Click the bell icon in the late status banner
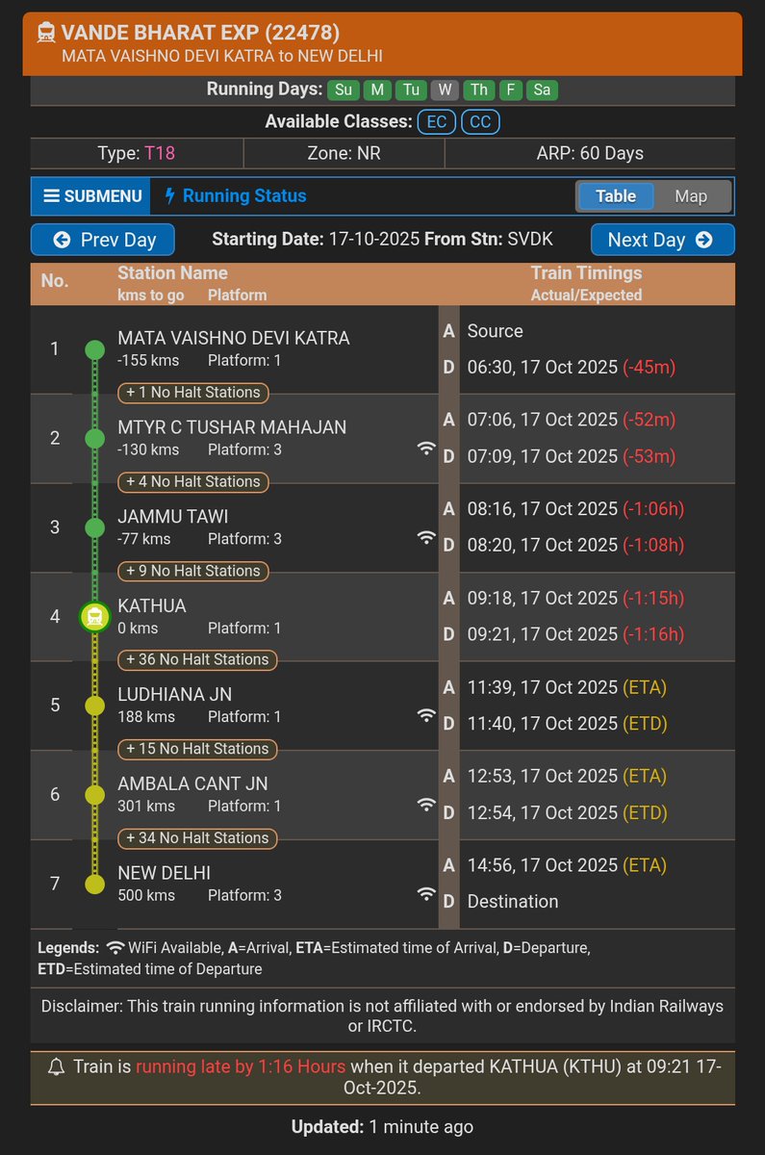This screenshot has width=765, height=1155. click(x=56, y=1066)
